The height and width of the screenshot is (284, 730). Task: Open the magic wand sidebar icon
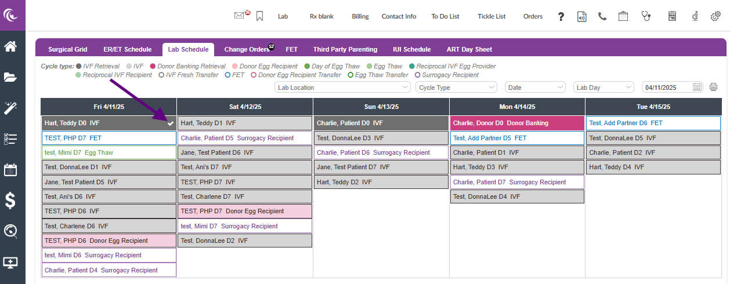pyautogui.click(x=10, y=108)
